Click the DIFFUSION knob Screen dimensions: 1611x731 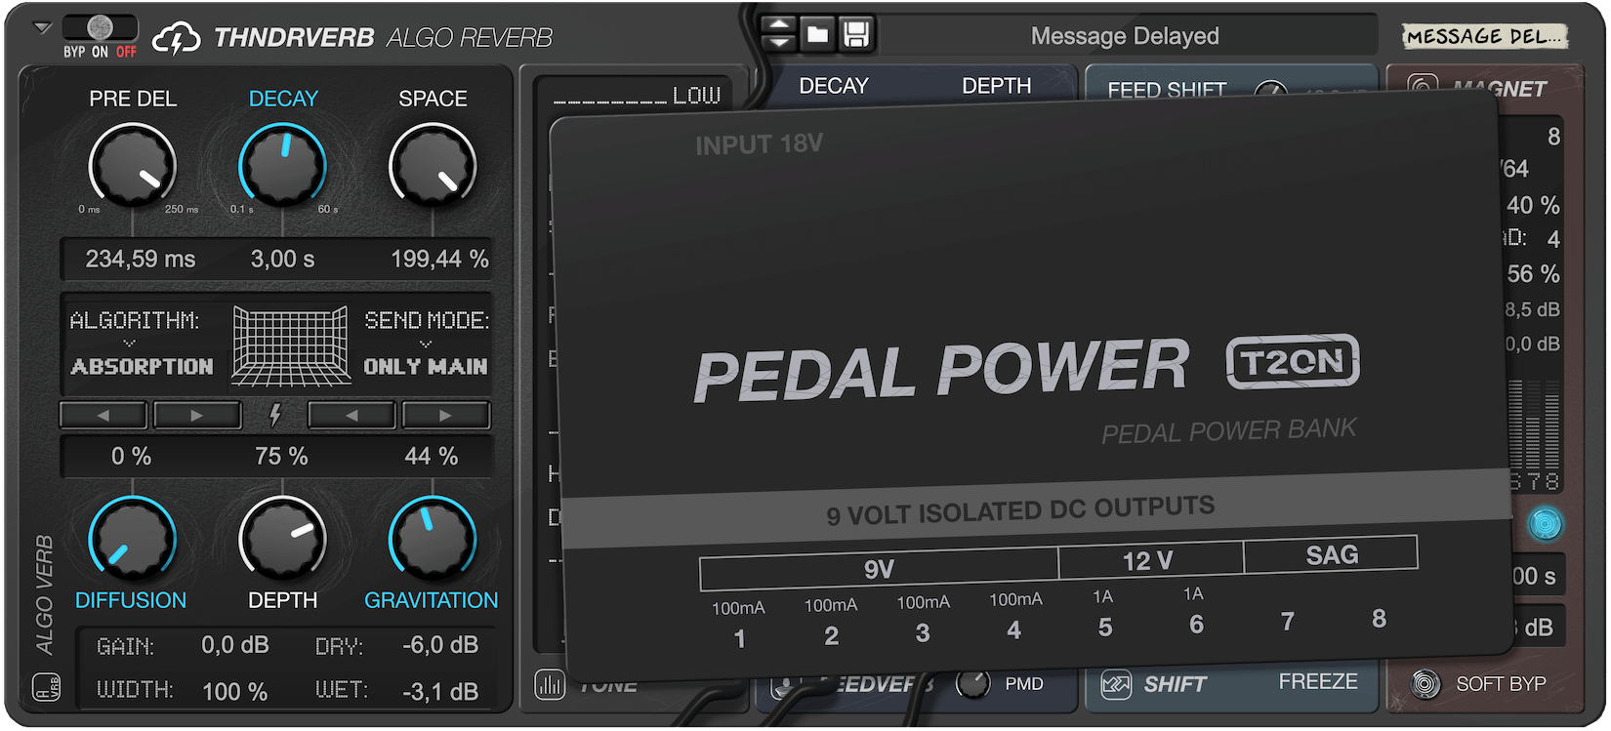[133, 539]
